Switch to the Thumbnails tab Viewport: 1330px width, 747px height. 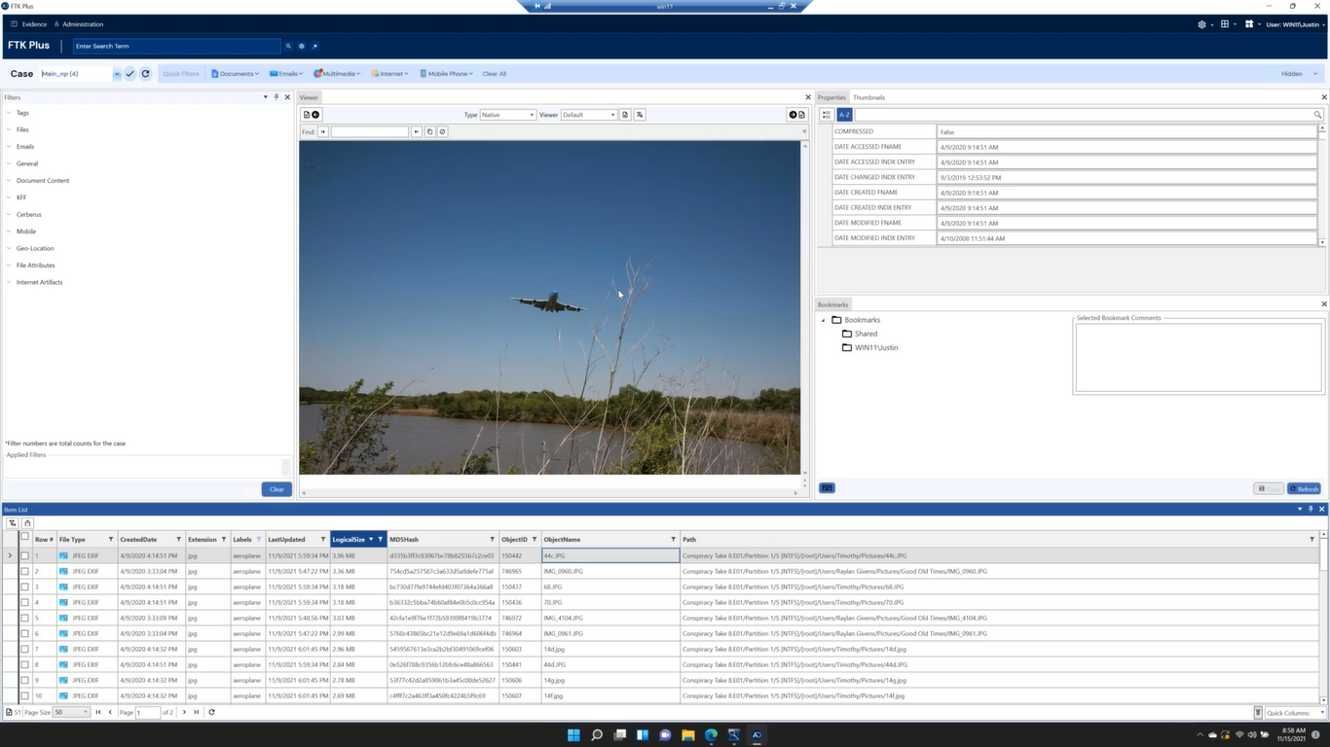868,97
